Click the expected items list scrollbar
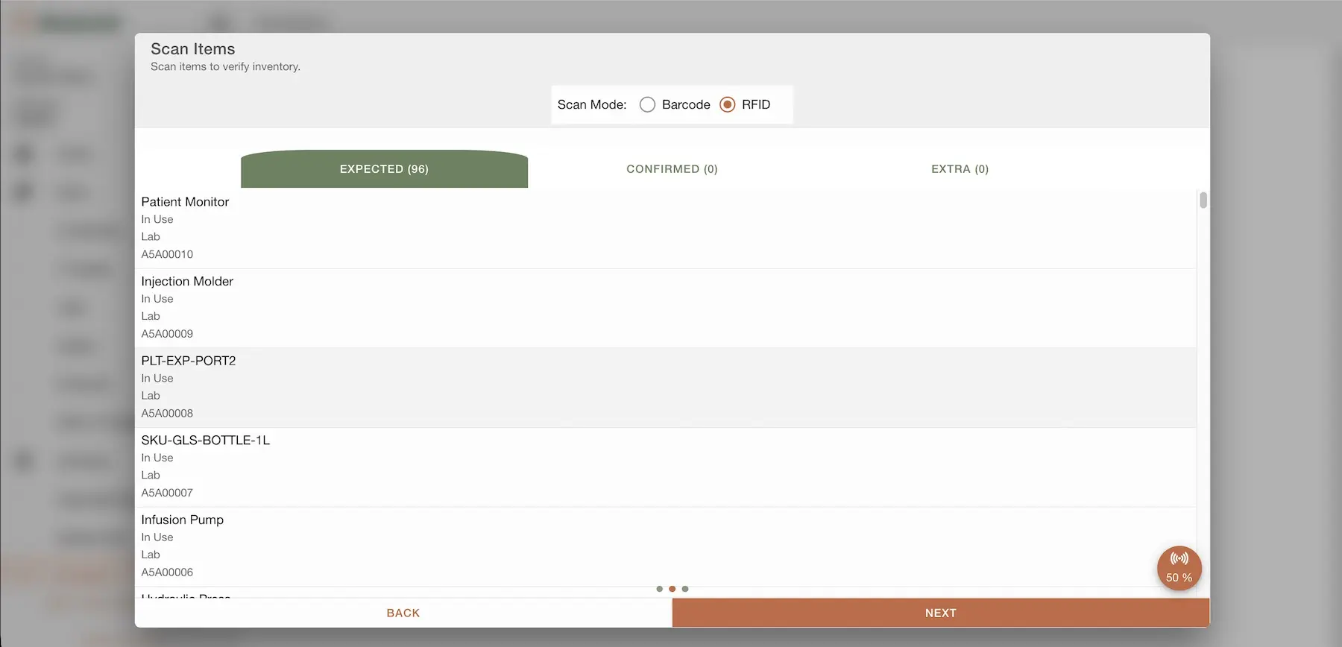The width and height of the screenshot is (1342, 647). [1203, 201]
